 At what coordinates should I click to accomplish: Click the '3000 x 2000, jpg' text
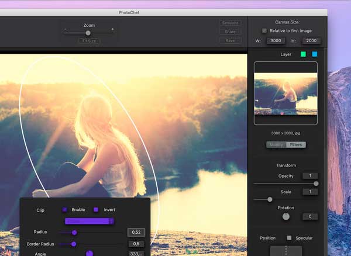(285, 133)
